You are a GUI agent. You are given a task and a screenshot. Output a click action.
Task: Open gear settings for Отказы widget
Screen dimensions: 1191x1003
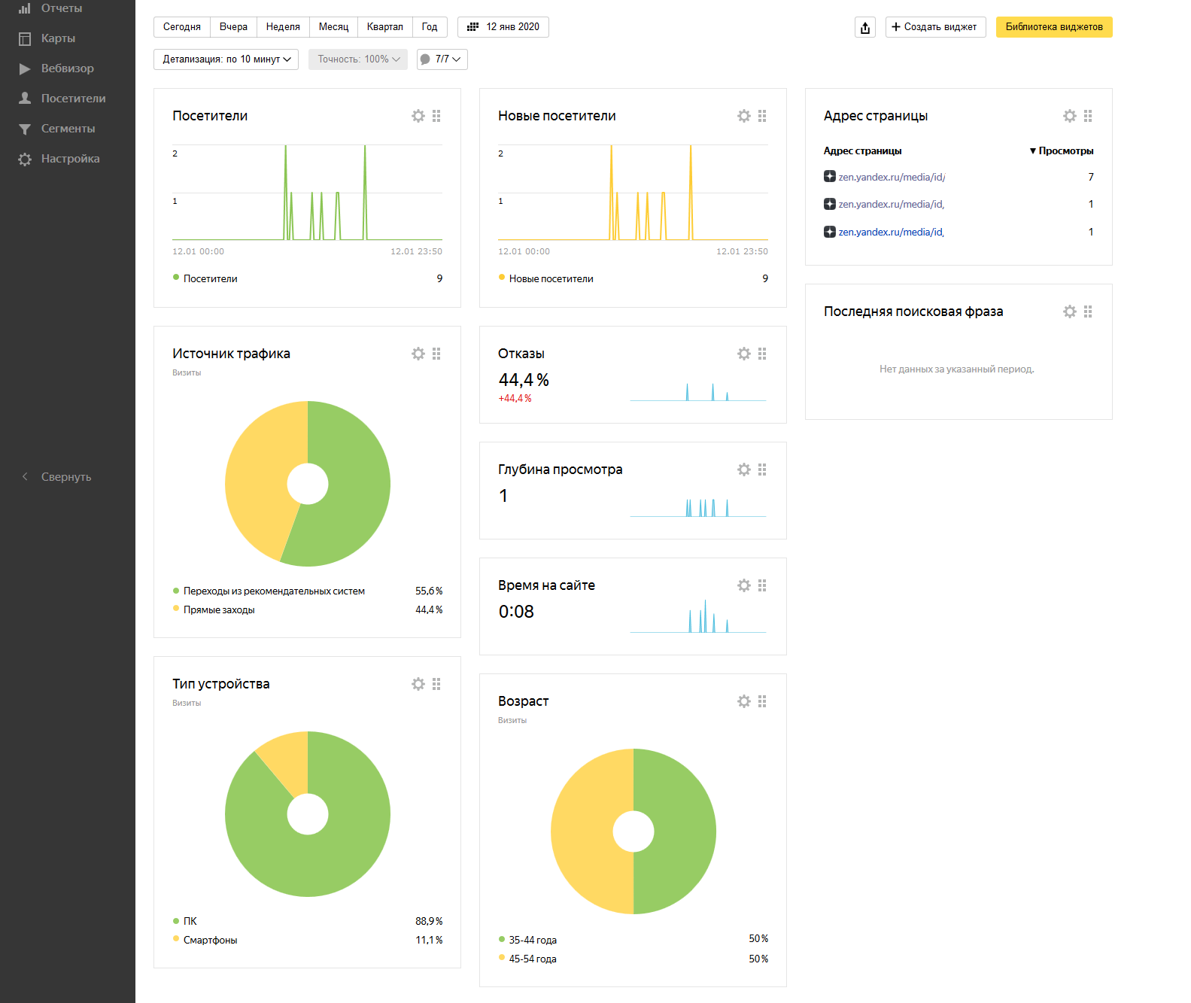point(744,354)
